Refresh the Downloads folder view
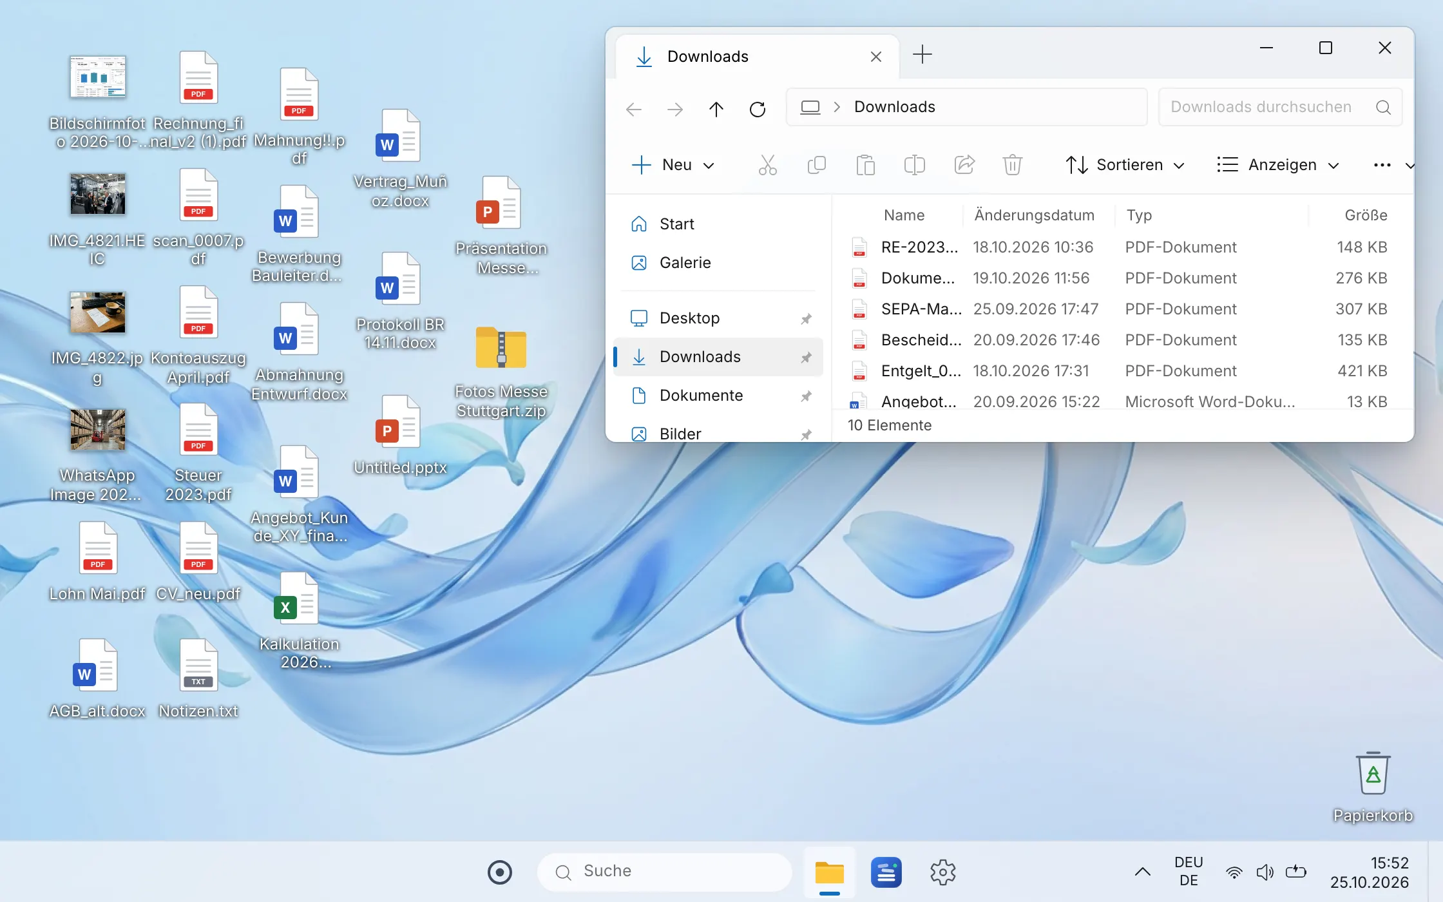Screen dimensions: 1443x902 [758, 108]
